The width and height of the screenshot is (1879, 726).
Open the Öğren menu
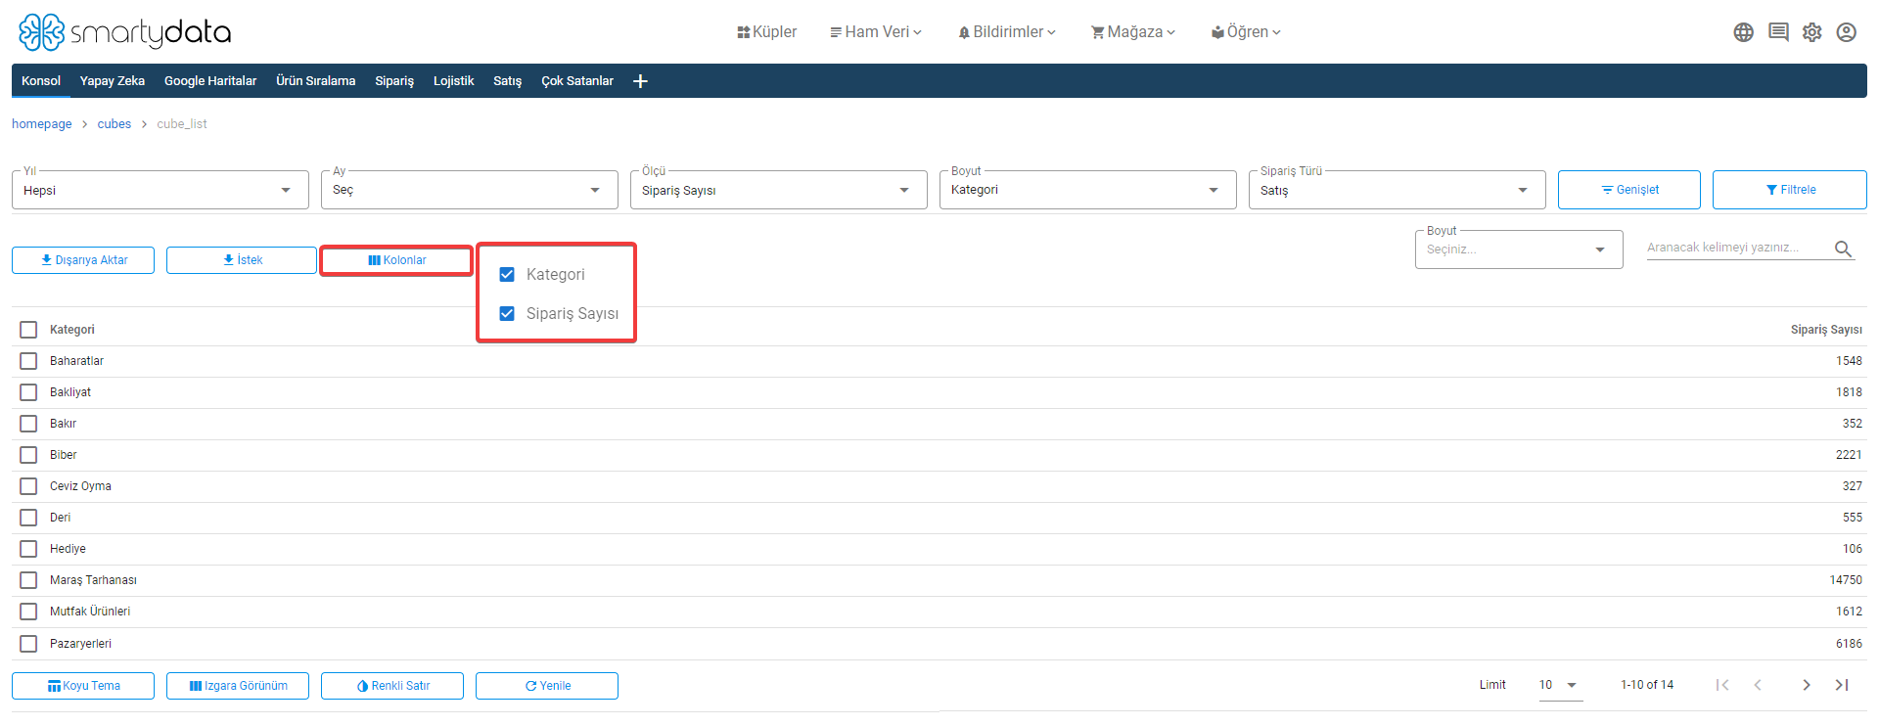click(1246, 32)
